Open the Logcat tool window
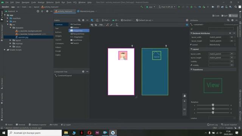The width and height of the screenshot is (242, 136). [66, 125]
